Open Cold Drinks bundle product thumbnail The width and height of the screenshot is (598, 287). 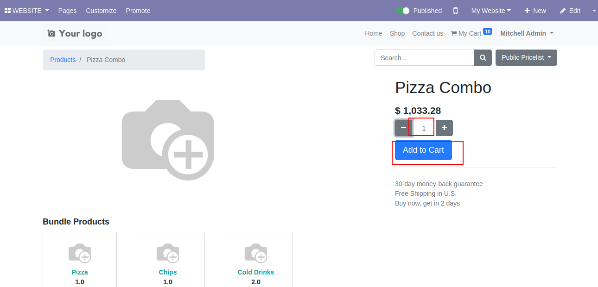(x=256, y=253)
